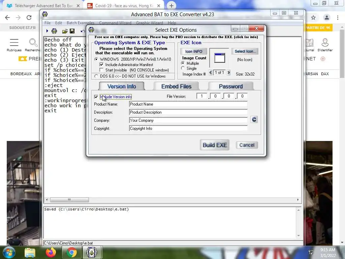Click the Select Icon... button
The image size is (345, 259).
pos(245,51)
